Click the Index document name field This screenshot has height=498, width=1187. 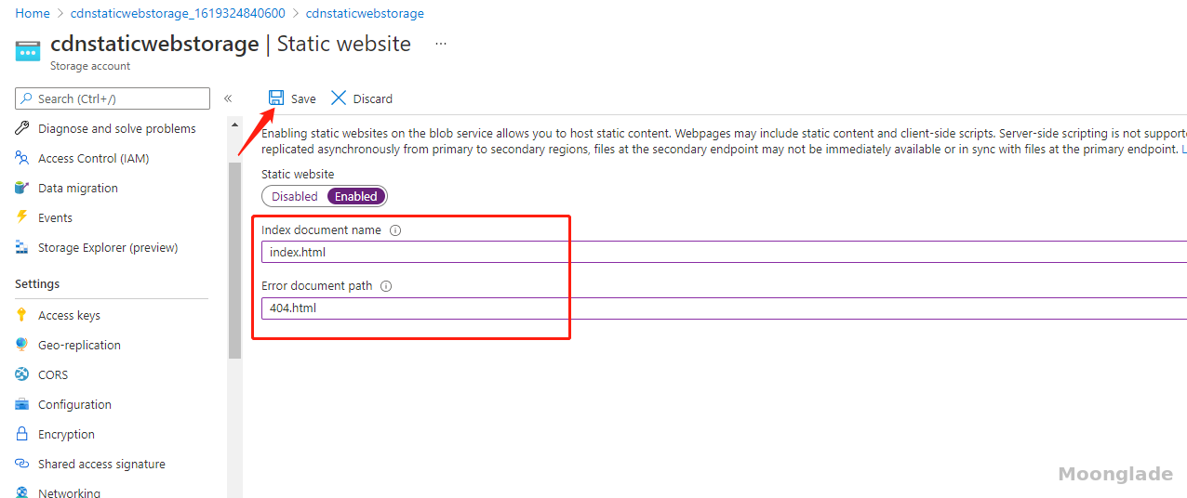coord(724,252)
